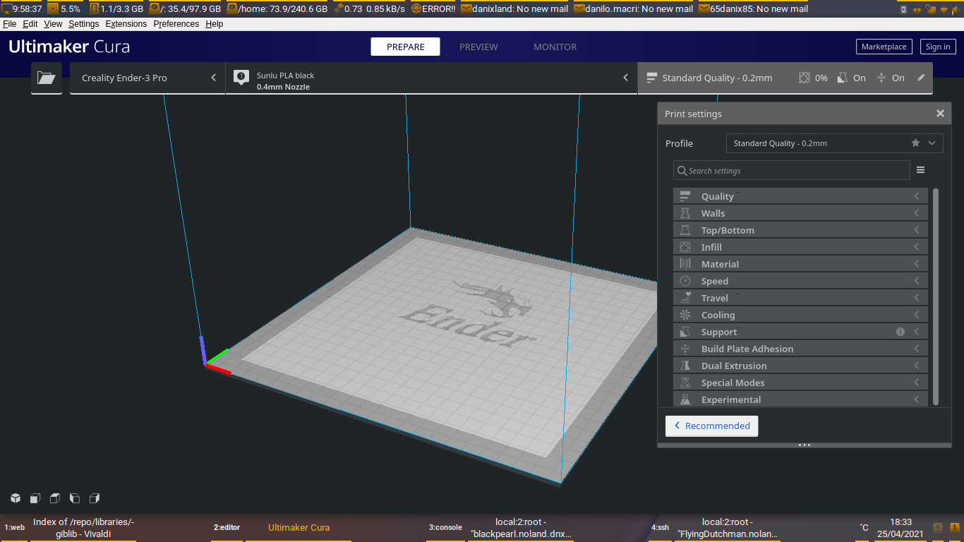Switch to Recommended print settings

click(x=711, y=426)
